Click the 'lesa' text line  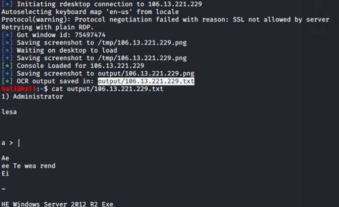click(9, 112)
